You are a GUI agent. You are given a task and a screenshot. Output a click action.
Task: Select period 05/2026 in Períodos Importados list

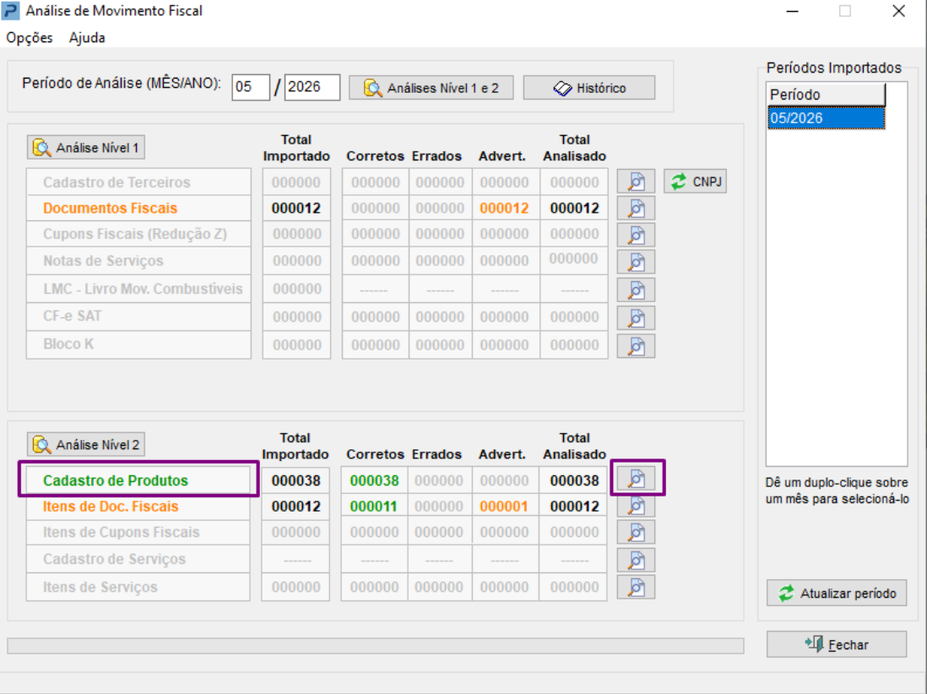826,118
